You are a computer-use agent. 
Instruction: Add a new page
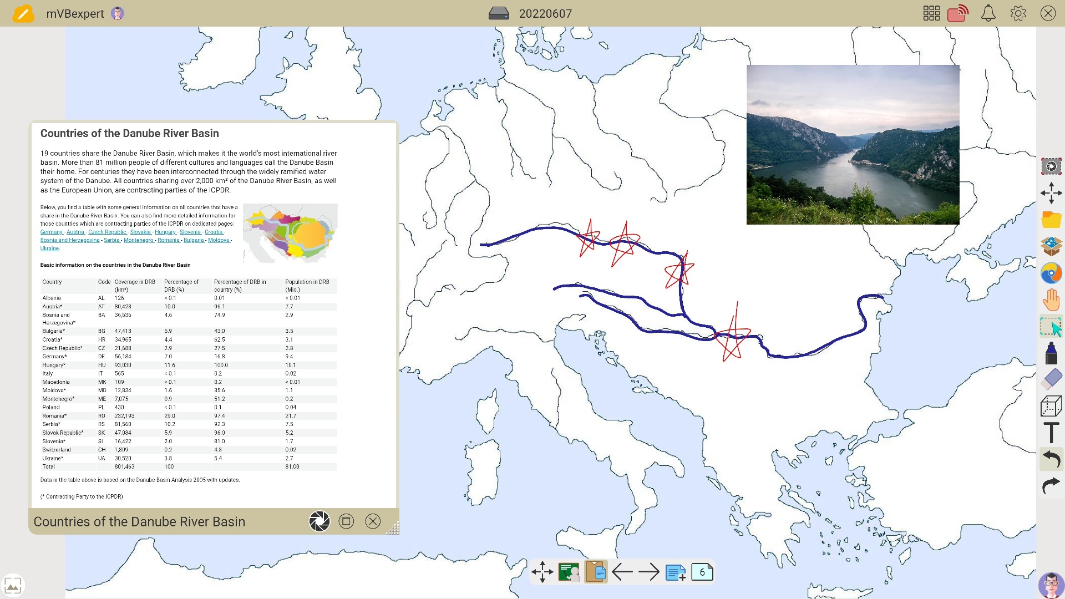pyautogui.click(x=676, y=572)
